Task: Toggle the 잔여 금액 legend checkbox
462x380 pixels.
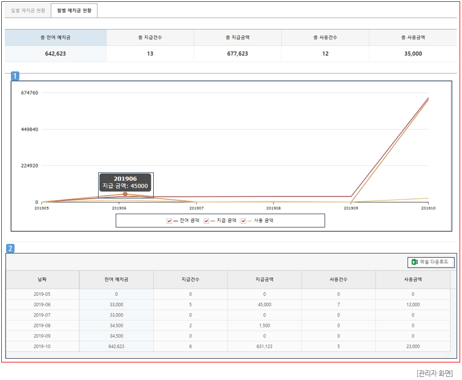Action: pyautogui.click(x=170, y=221)
